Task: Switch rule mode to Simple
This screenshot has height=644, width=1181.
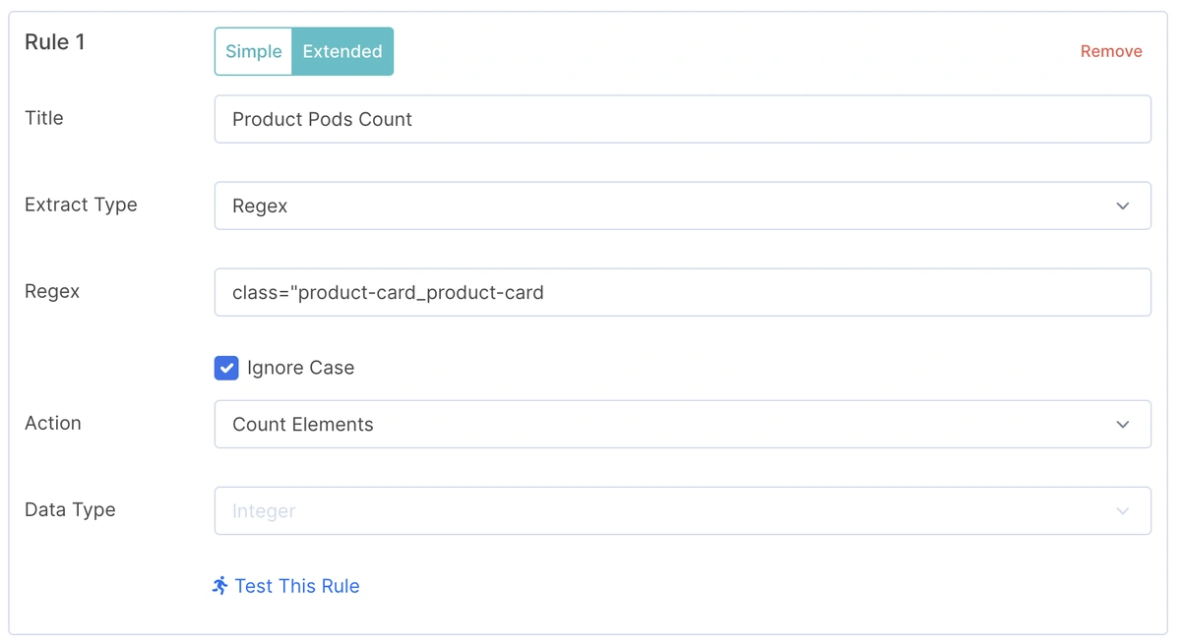Action: click(254, 52)
